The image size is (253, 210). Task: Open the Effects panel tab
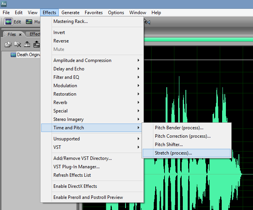[x=34, y=34]
